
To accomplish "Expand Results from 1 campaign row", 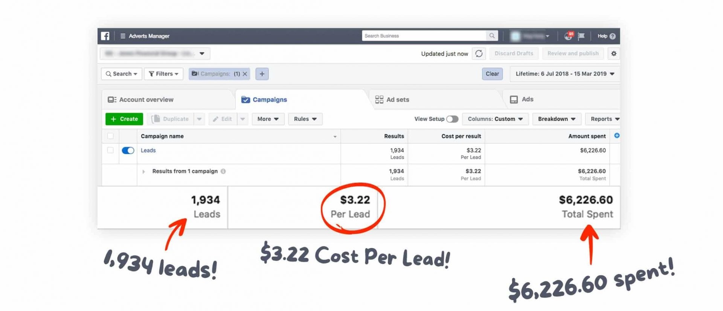I will point(143,172).
